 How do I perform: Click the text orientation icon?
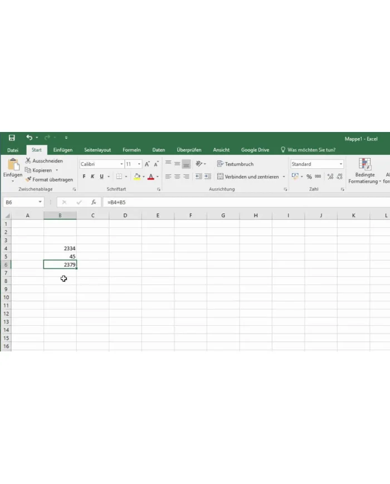(199, 164)
